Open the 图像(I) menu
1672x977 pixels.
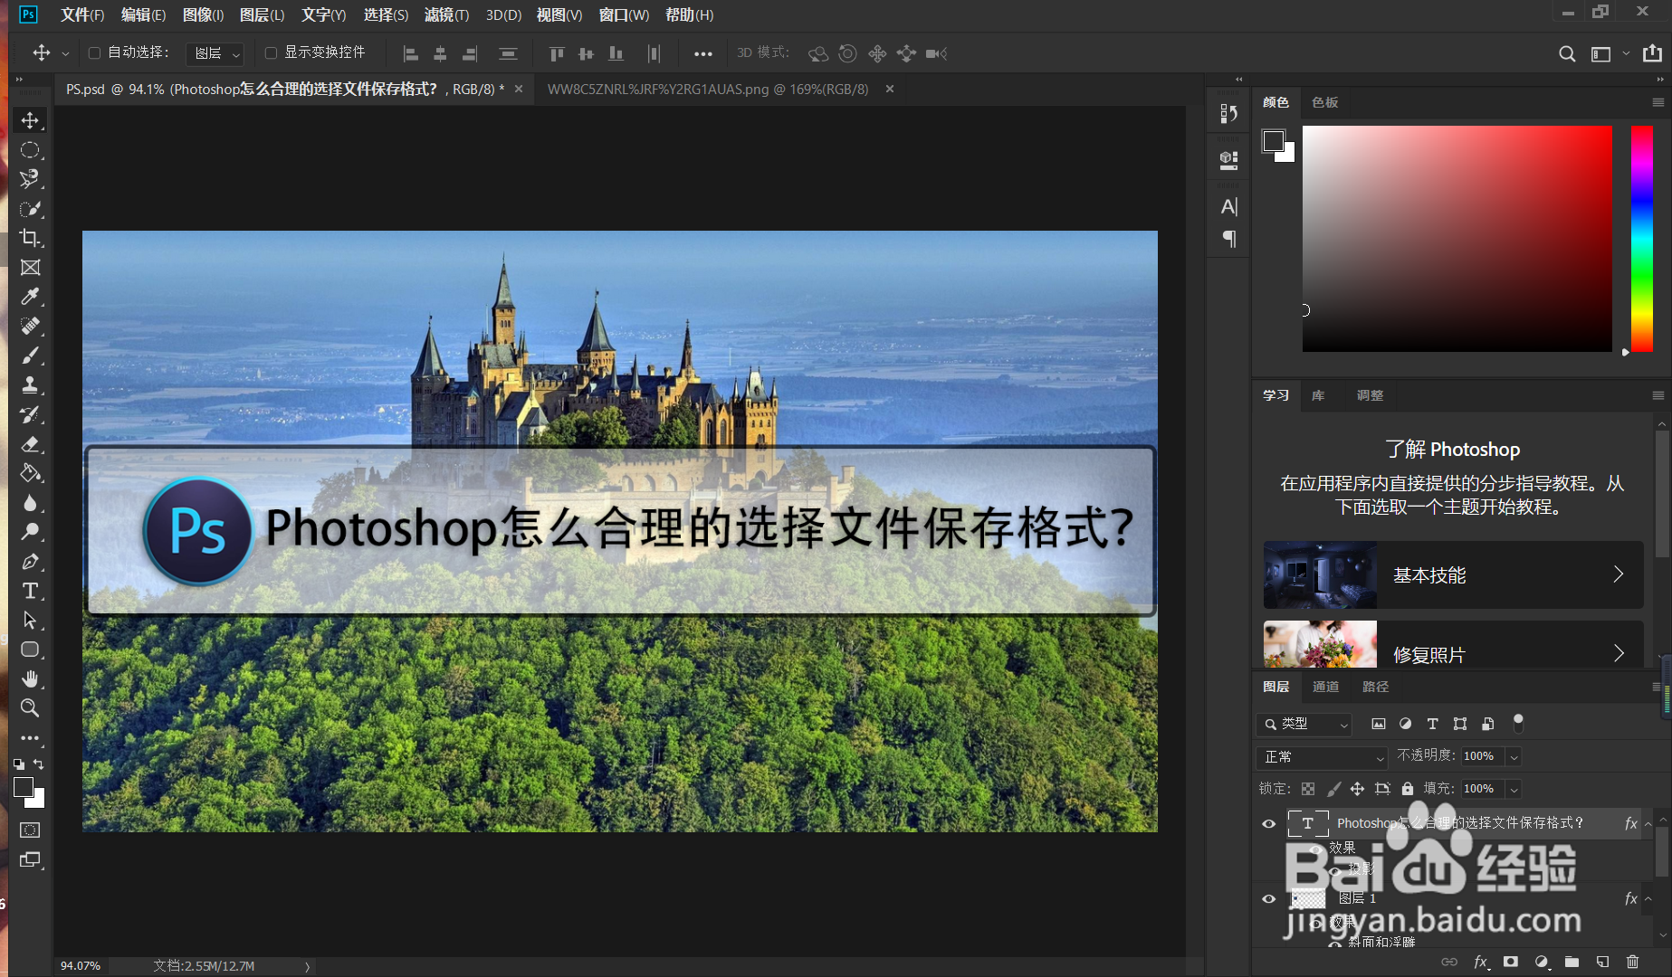(x=203, y=14)
